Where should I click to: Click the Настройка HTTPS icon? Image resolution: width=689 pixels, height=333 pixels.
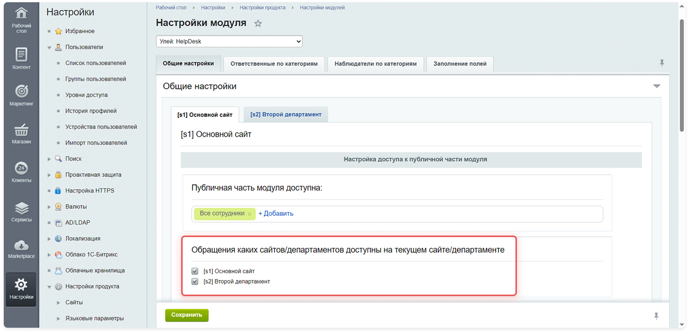click(x=58, y=191)
